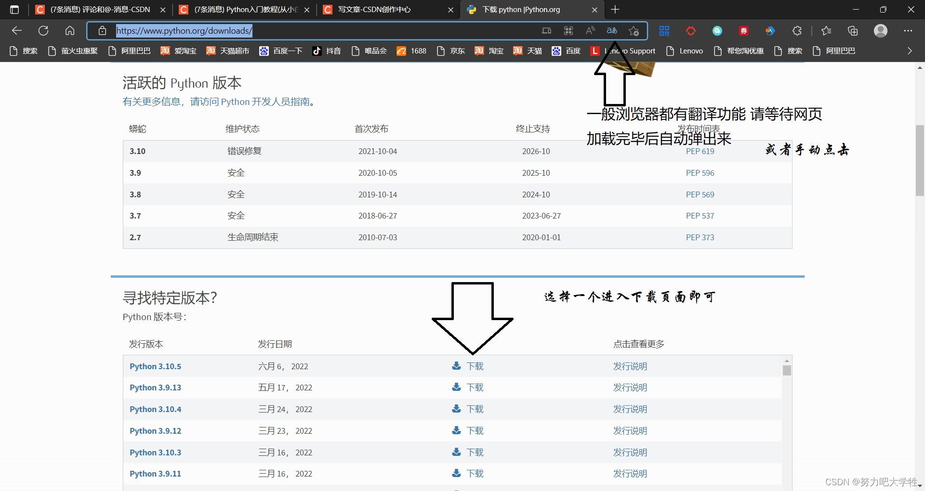Open the Collections icon

[853, 31]
